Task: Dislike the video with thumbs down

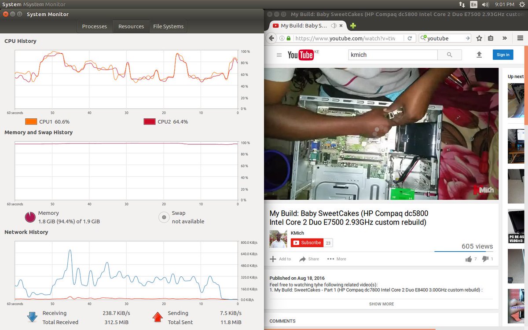Action: click(x=485, y=259)
